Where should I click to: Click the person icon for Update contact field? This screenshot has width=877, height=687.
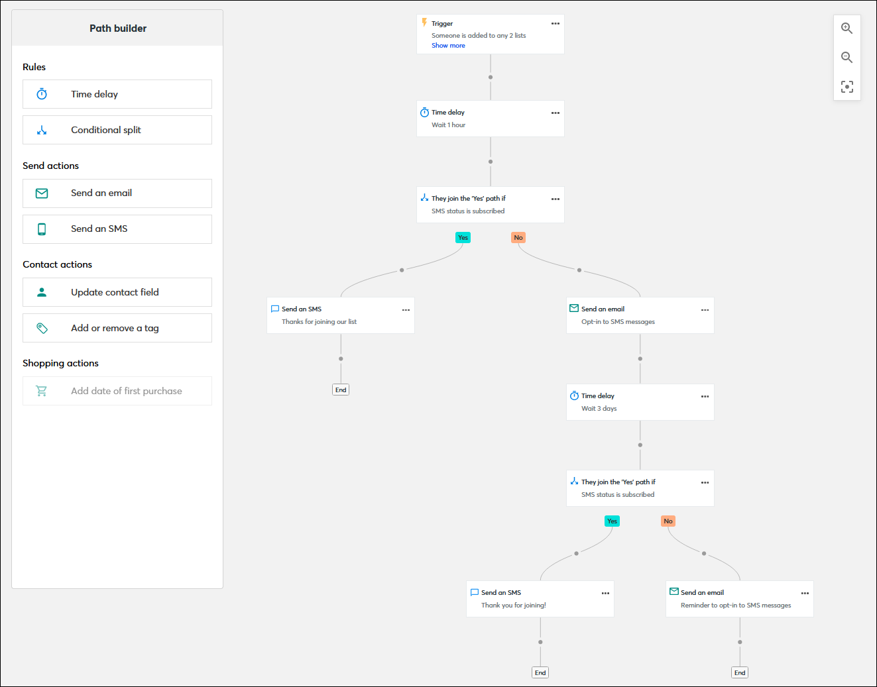coord(42,292)
